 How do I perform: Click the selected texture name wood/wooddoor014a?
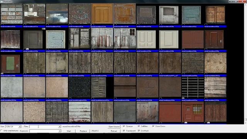71,126
